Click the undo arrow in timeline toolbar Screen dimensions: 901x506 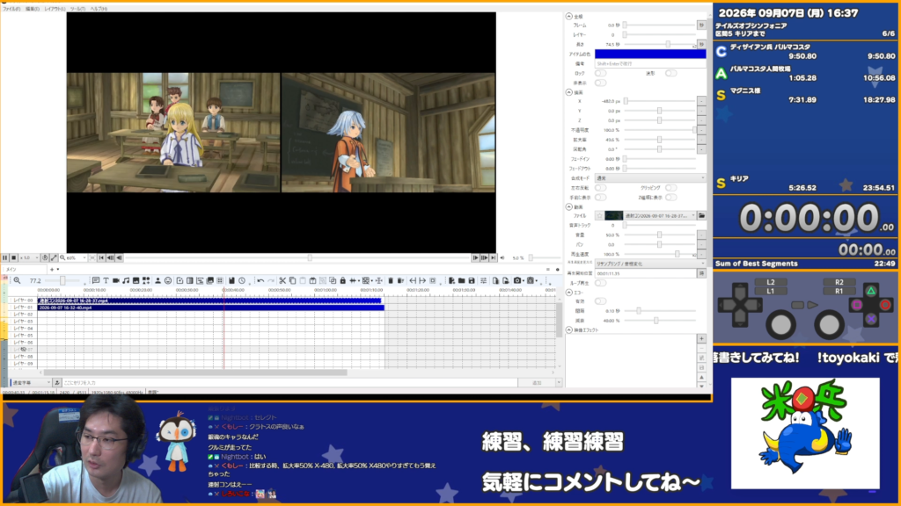pyautogui.click(x=260, y=280)
